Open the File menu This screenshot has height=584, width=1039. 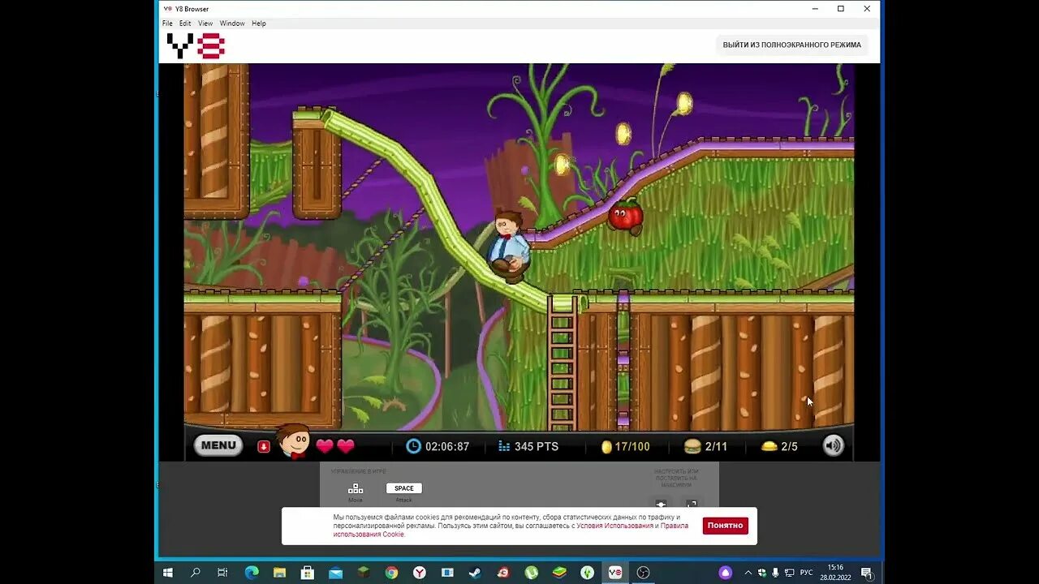(167, 24)
